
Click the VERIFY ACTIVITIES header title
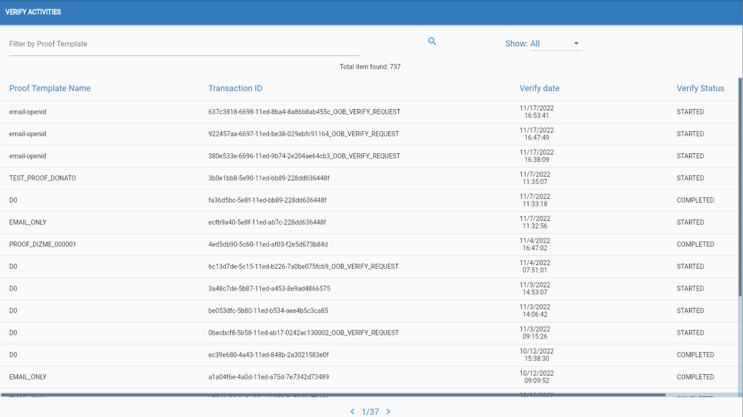33,12
